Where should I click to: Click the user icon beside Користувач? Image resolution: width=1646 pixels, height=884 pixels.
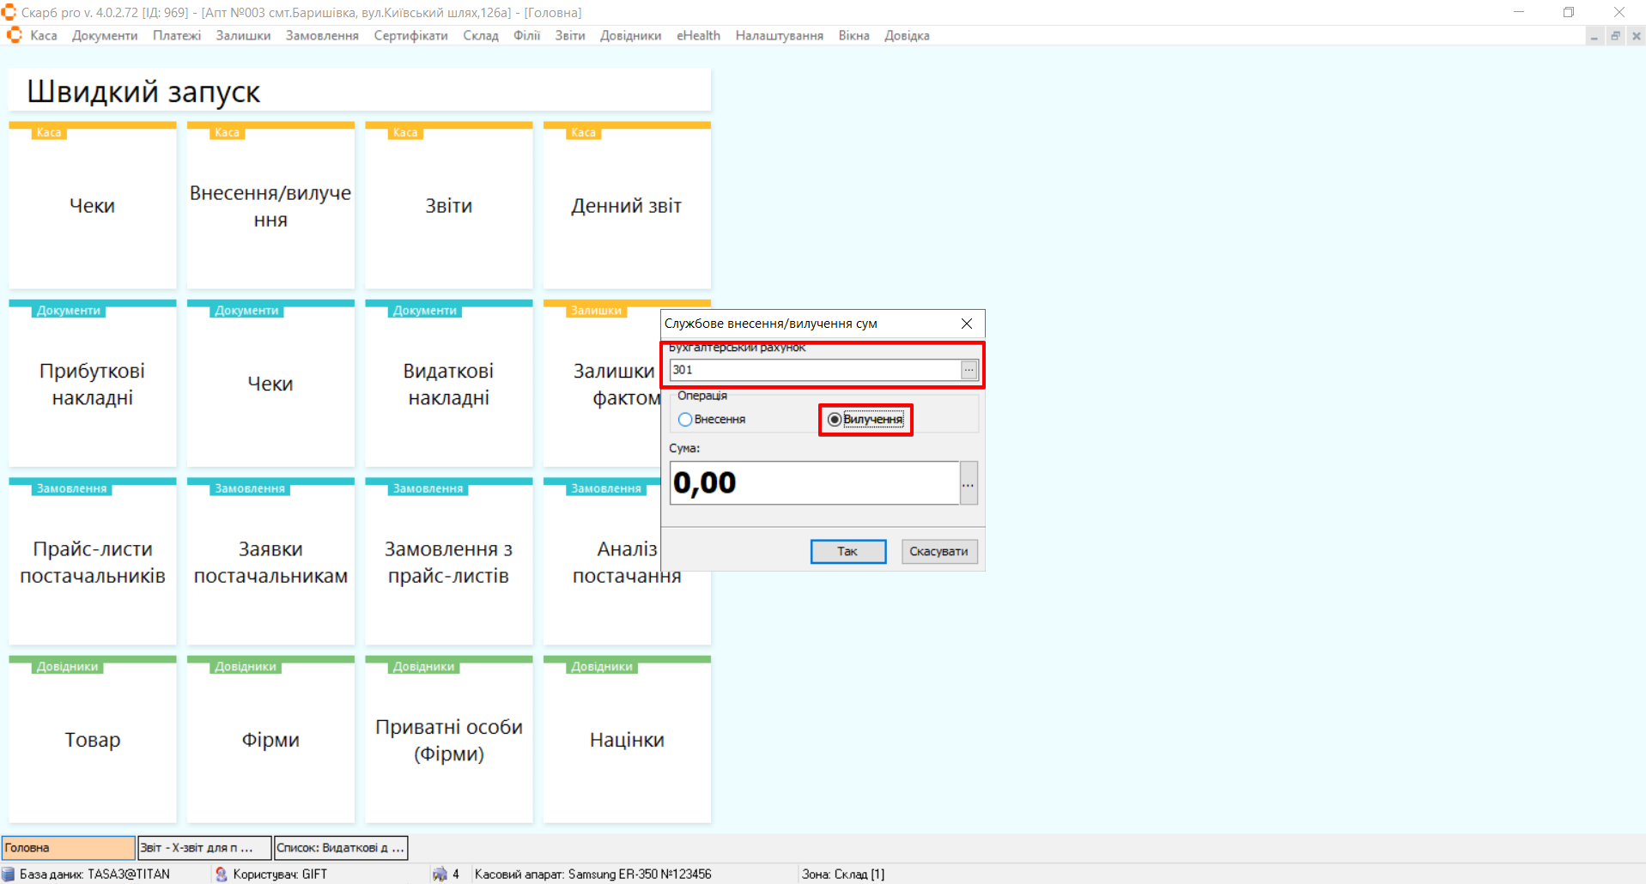click(222, 874)
